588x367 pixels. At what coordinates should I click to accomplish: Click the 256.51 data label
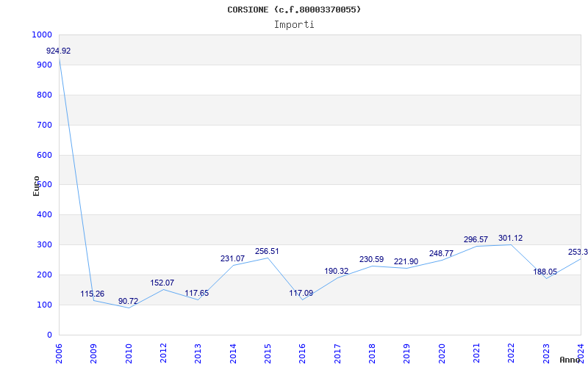tap(267, 251)
